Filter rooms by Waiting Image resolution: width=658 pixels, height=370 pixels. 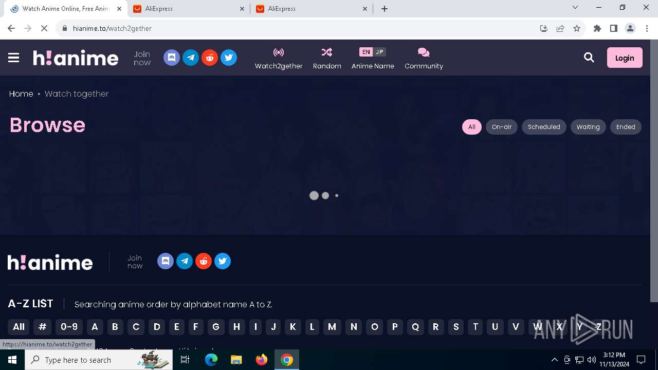coord(588,127)
